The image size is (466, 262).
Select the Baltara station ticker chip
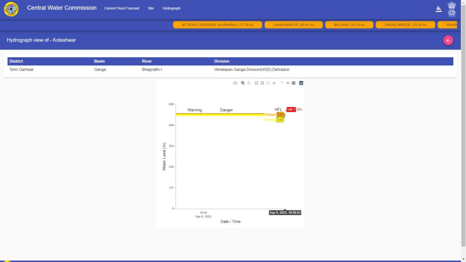pyautogui.click(x=350, y=25)
